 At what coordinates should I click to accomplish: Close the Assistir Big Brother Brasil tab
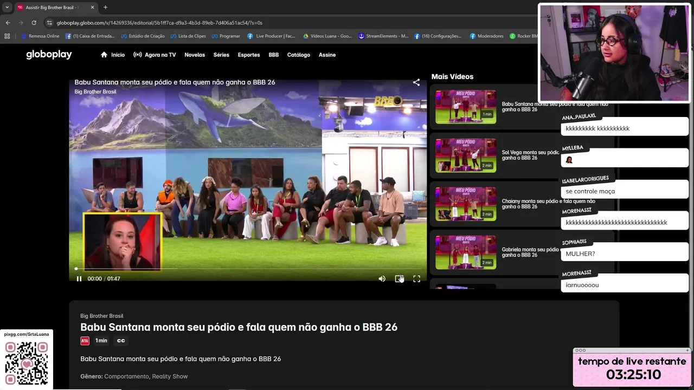(92, 8)
